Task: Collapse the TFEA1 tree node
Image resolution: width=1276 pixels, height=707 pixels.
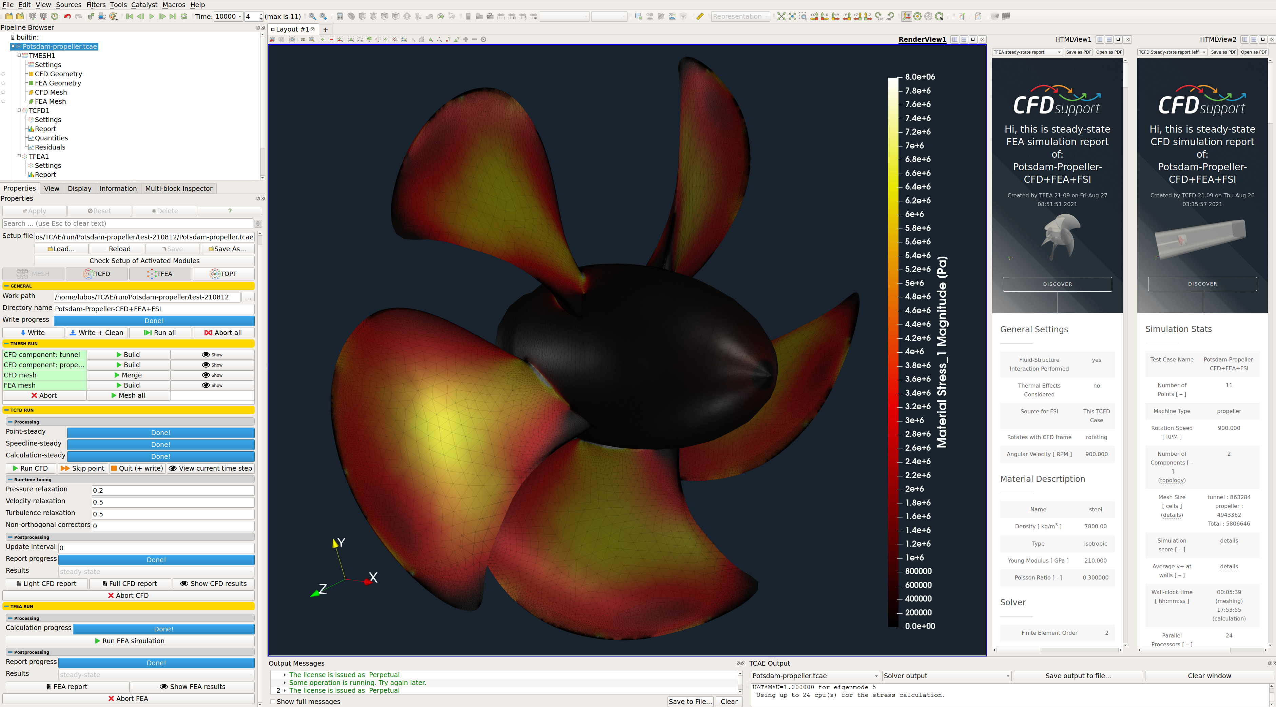Action: click(19, 156)
